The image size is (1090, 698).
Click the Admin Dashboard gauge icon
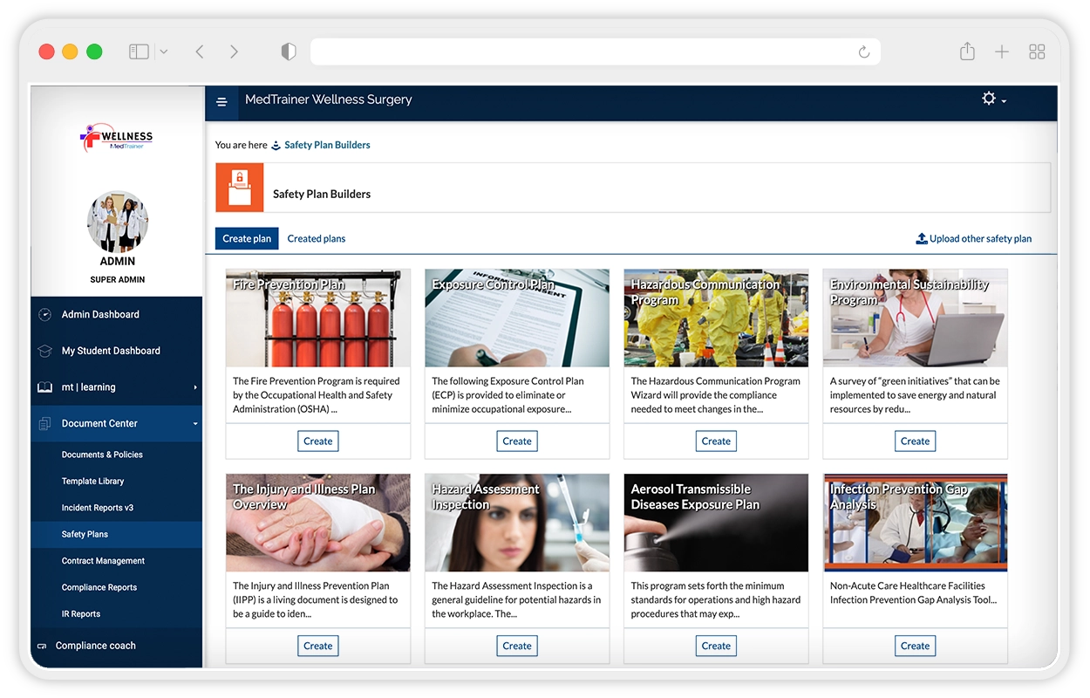tap(44, 314)
